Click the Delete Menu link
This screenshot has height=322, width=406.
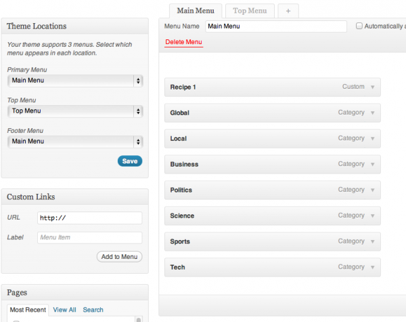[183, 42]
